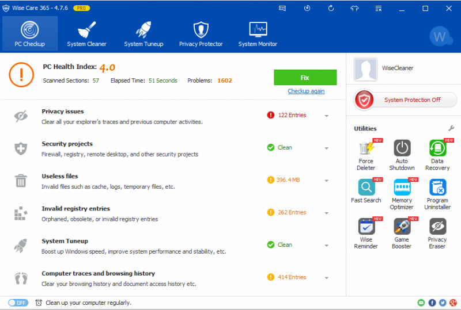
Task: Open the Google Plus icon at bottom
Action: pos(453,303)
